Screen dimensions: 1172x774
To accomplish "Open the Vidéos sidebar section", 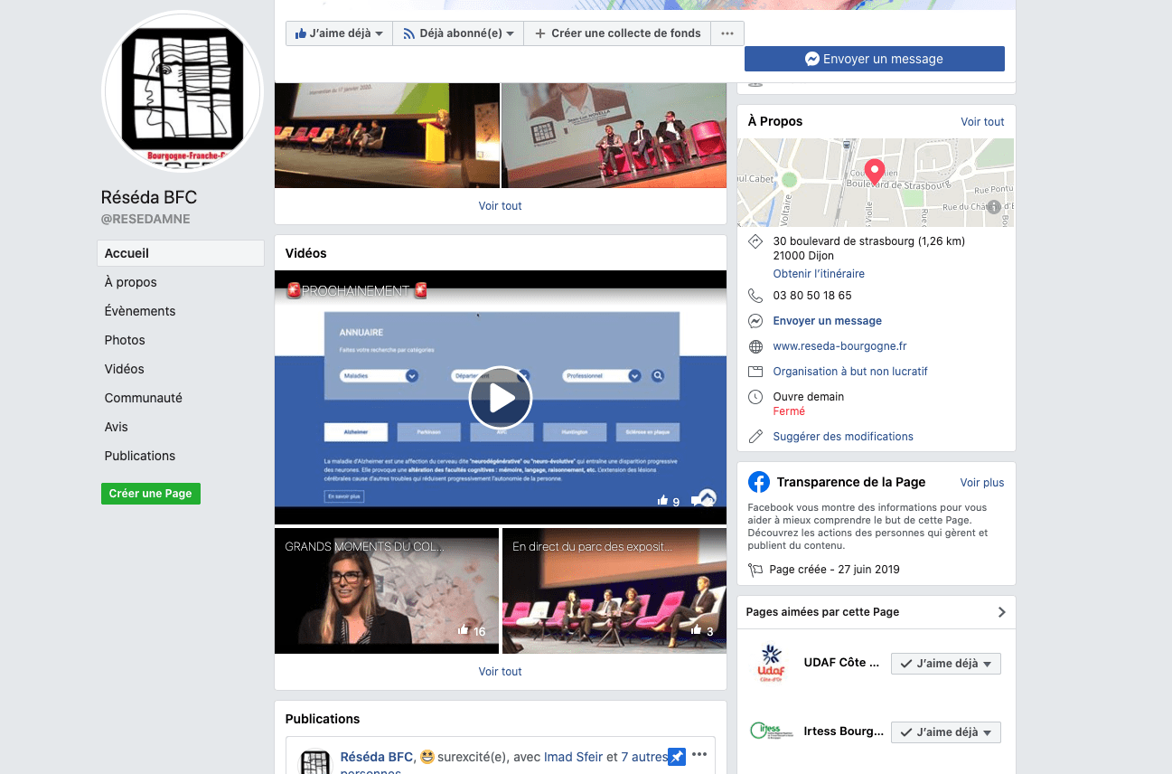I will pos(124,369).
